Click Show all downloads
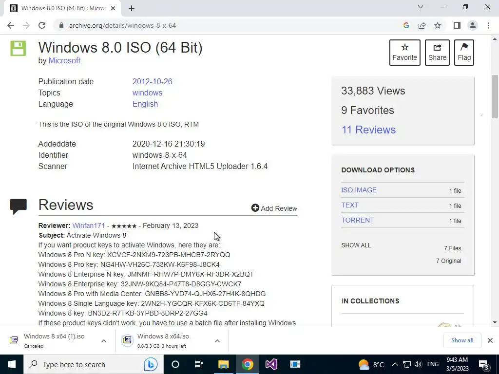Viewport: 499px width, 374px height. tap(462, 340)
